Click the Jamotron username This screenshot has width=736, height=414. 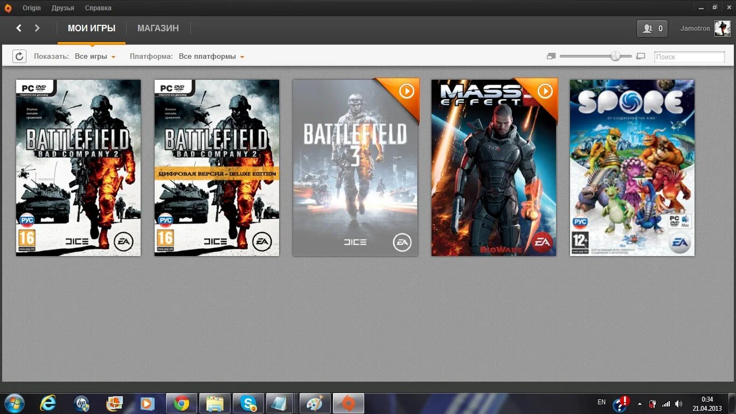pos(695,29)
